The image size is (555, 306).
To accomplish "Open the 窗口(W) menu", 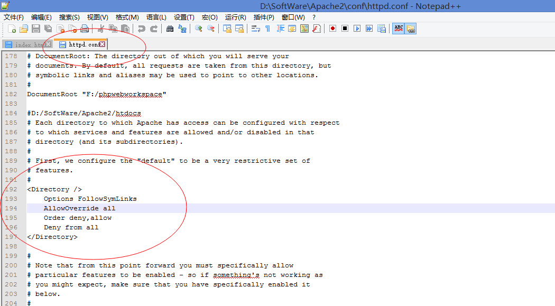I will pos(293,17).
